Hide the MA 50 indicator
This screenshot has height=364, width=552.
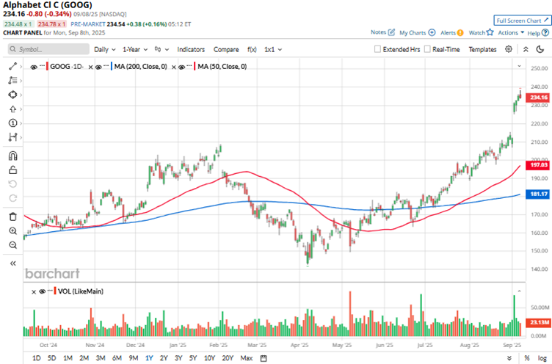point(181,67)
